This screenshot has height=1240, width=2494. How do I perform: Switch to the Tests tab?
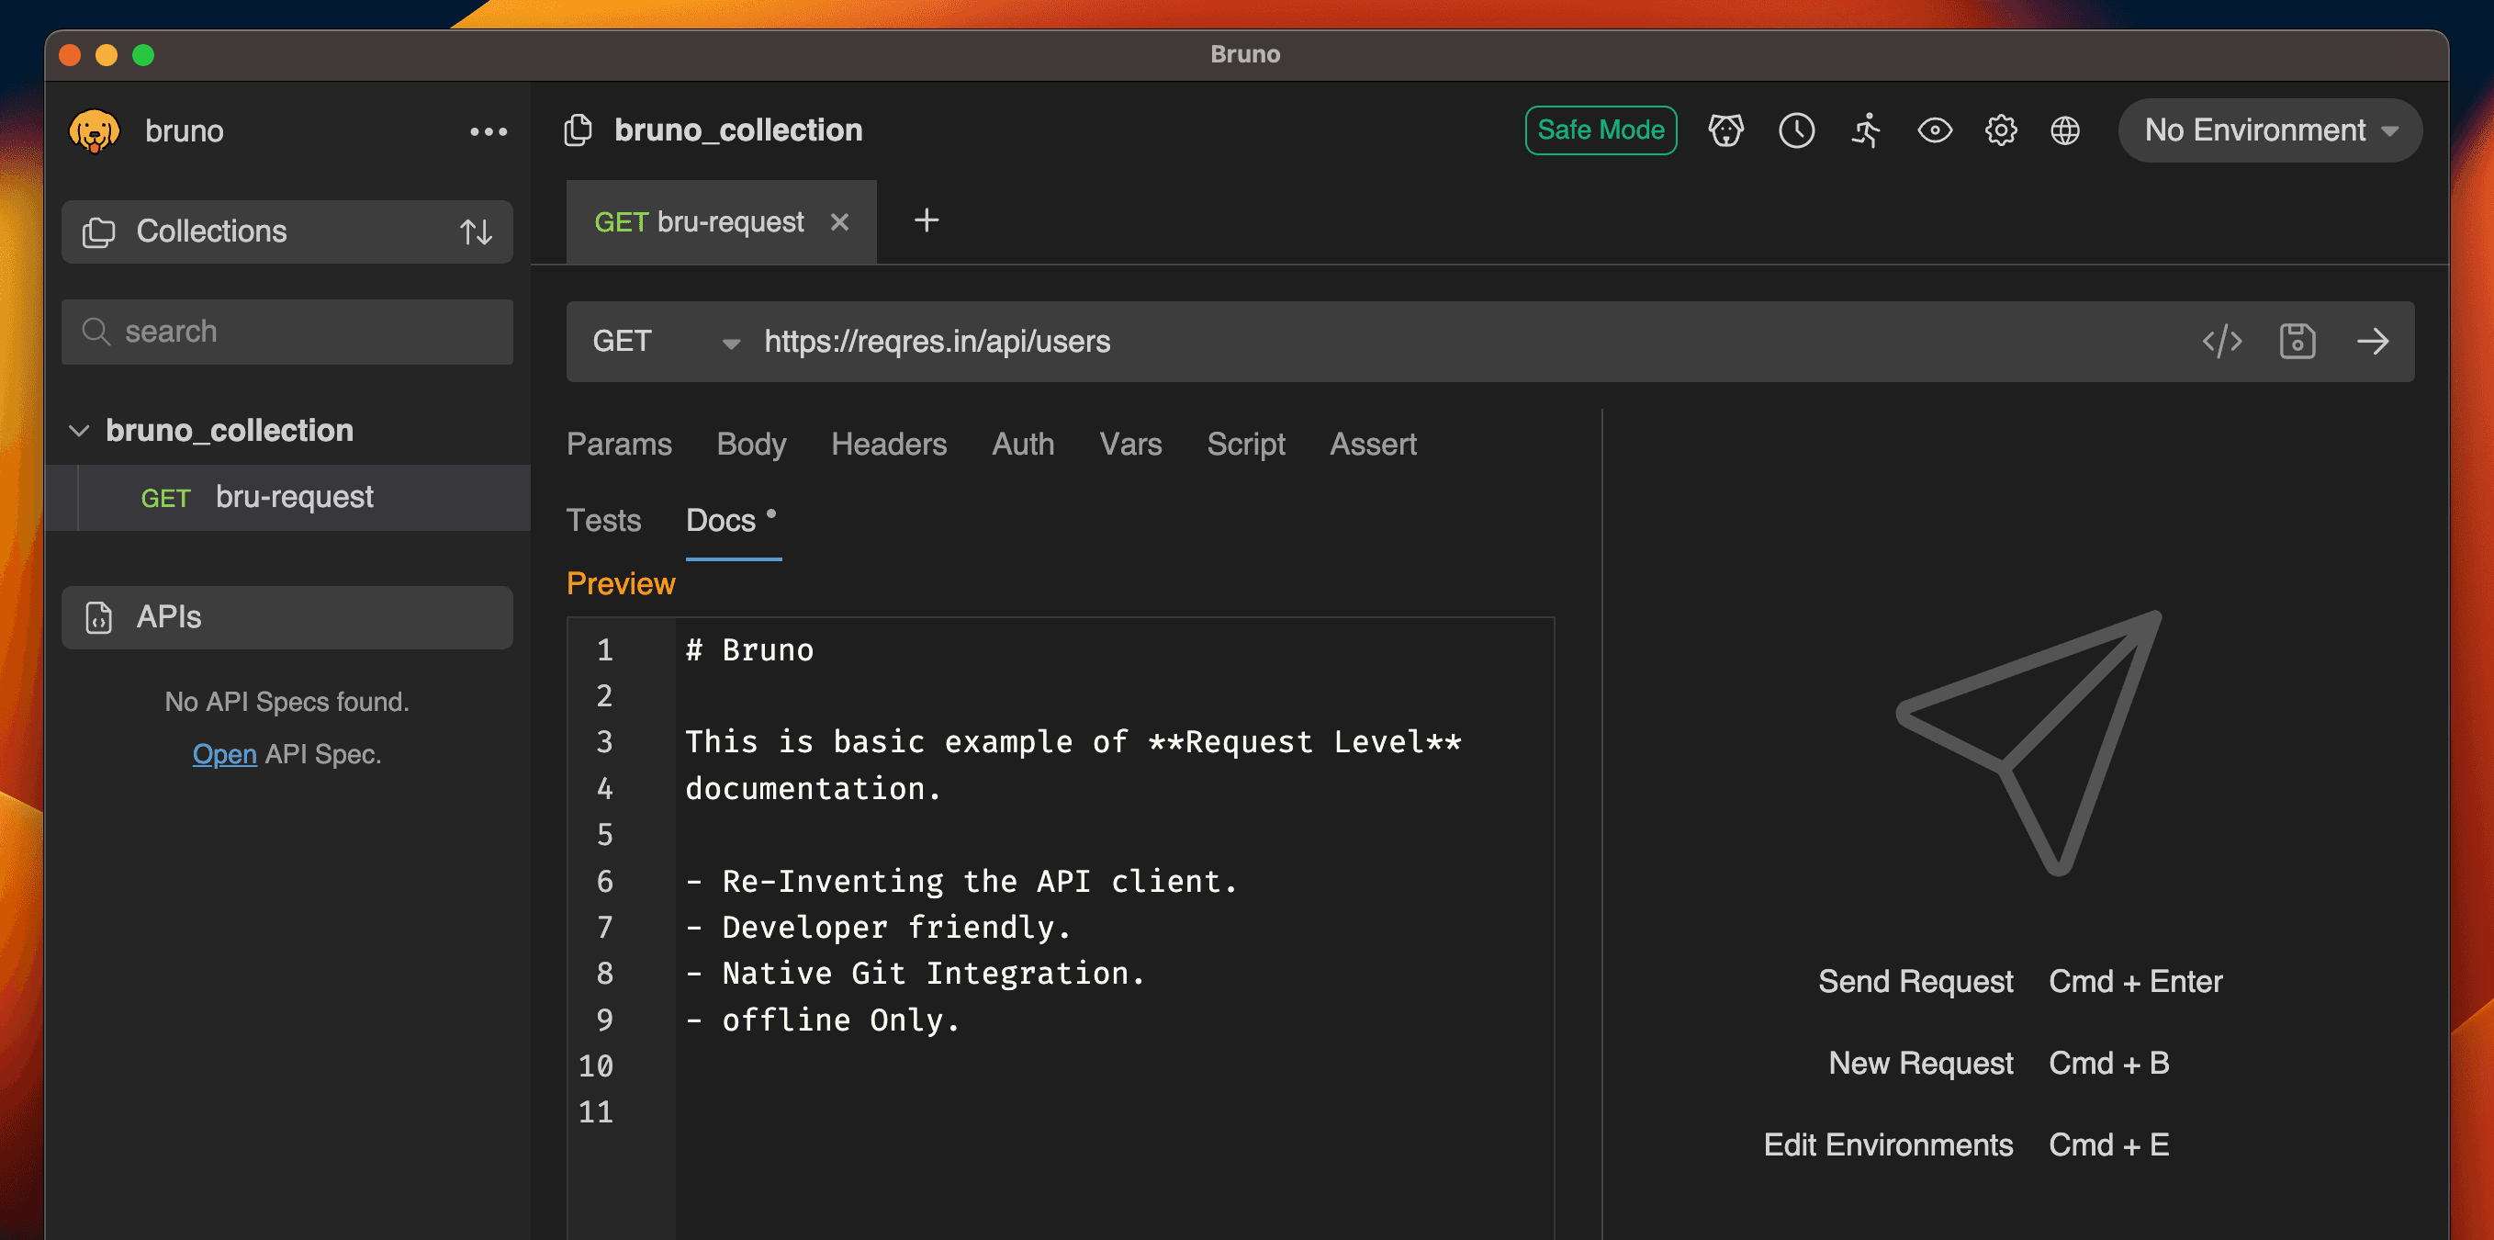606,519
